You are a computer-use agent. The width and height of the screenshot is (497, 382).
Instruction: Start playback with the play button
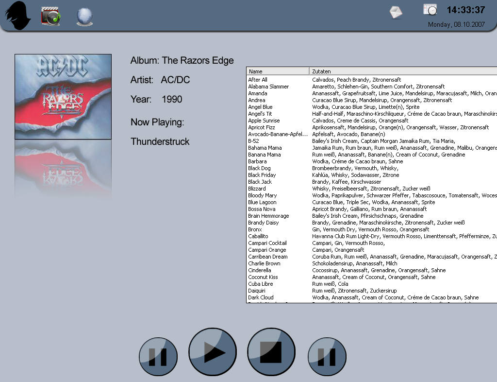[x=213, y=351]
